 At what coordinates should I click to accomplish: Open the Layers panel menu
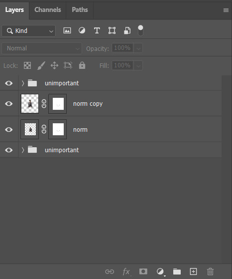(x=226, y=10)
